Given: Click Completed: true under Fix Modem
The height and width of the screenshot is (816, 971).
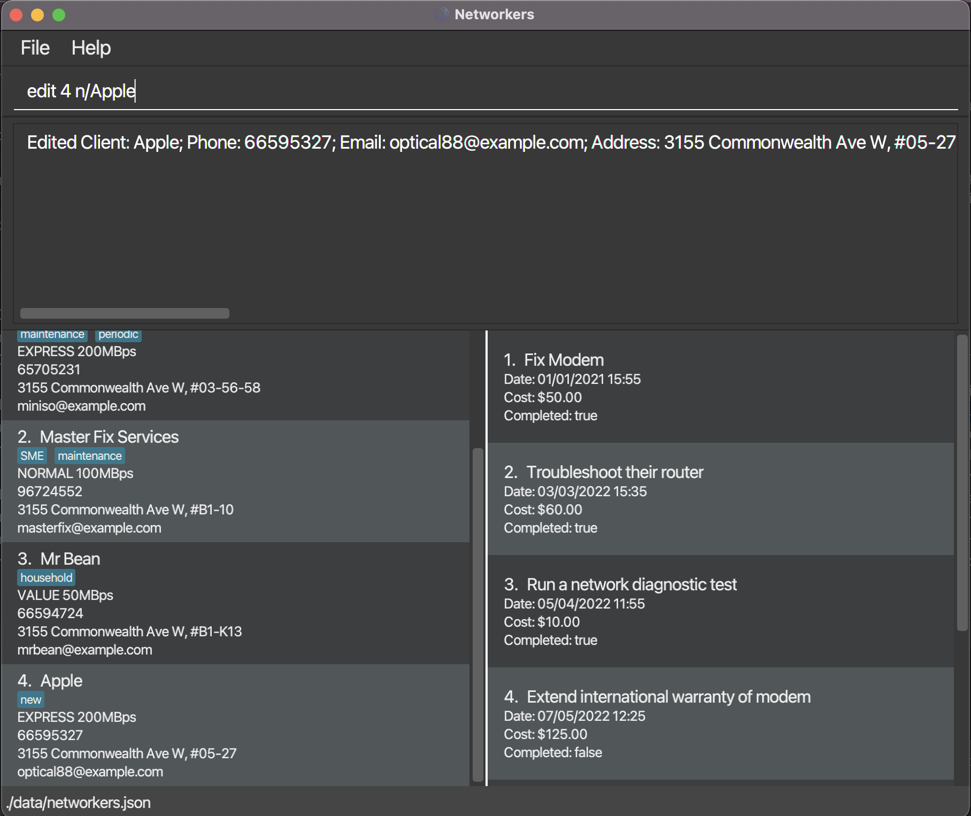Looking at the screenshot, I should point(551,415).
